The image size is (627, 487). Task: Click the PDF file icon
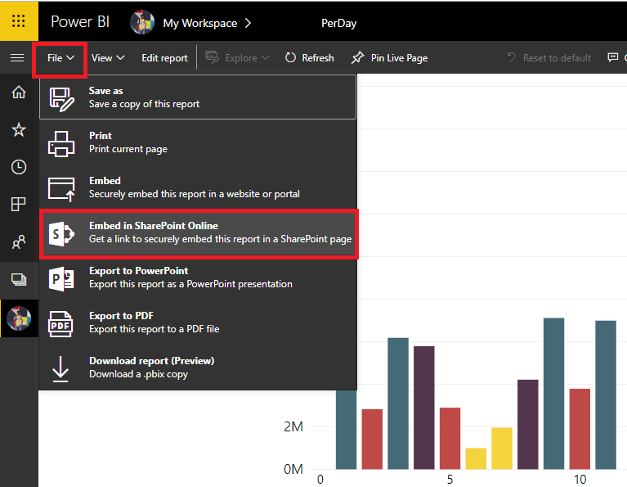(60, 324)
